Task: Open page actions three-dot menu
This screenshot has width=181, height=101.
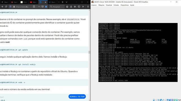Action: tap(39, 7)
